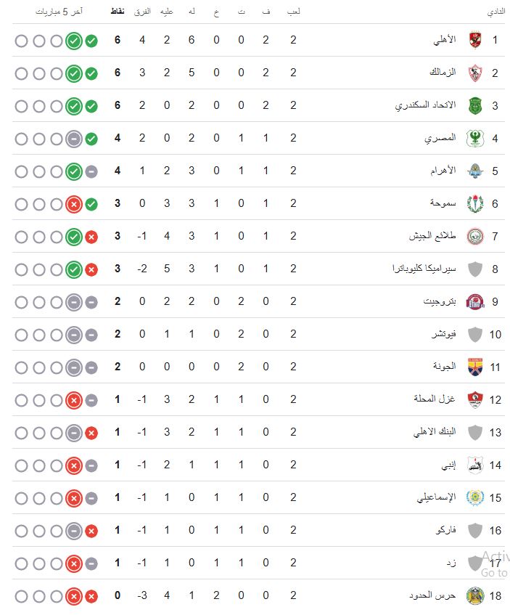Screen dimensions: 510x615
Task: Click the Smouha club emblem
Action: click(x=475, y=203)
